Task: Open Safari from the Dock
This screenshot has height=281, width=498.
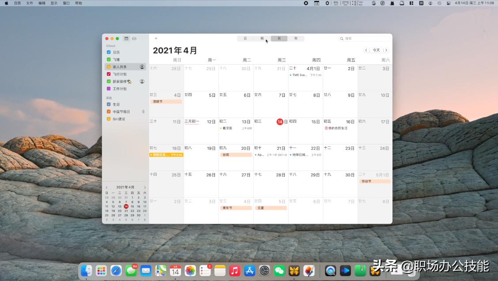Action: pos(116,270)
